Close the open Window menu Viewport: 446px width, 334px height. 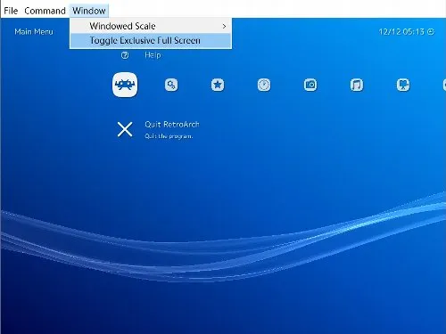coord(89,11)
